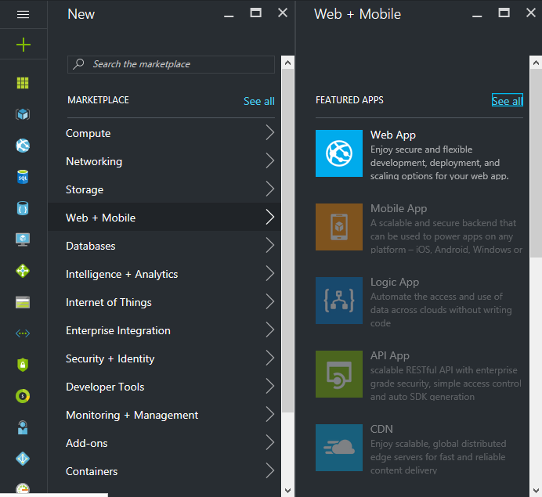Select the Add-ons category

pyautogui.click(x=164, y=443)
